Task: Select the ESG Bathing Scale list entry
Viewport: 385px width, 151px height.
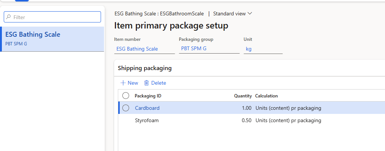Action: pyautogui.click(x=52, y=39)
